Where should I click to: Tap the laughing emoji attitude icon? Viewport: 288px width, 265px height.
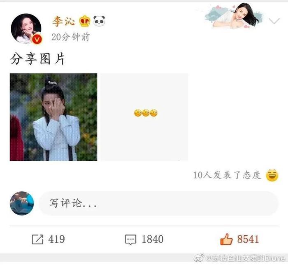pos(272,175)
